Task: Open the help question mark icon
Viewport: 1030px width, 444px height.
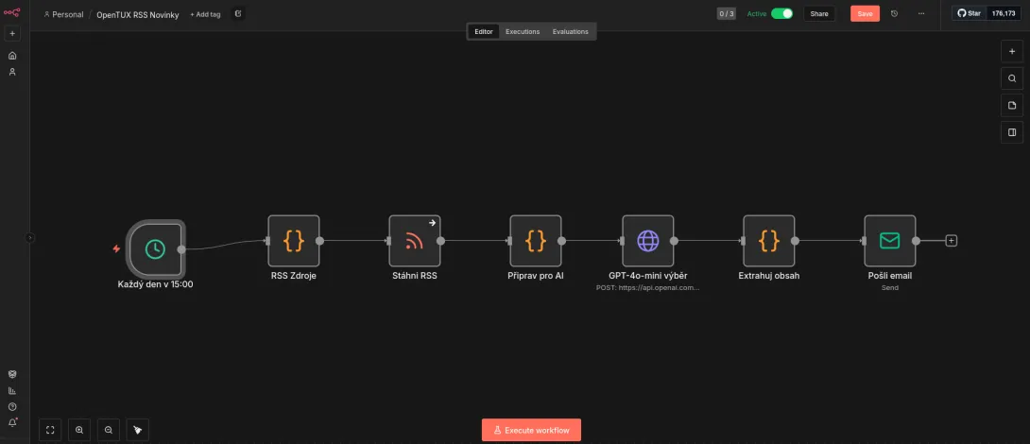Action: pyautogui.click(x=12, y=407)
